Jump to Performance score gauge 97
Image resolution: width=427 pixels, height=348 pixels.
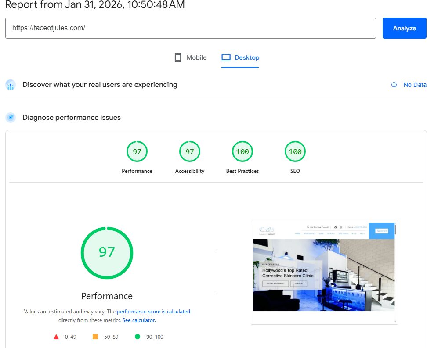coord(137,152)
